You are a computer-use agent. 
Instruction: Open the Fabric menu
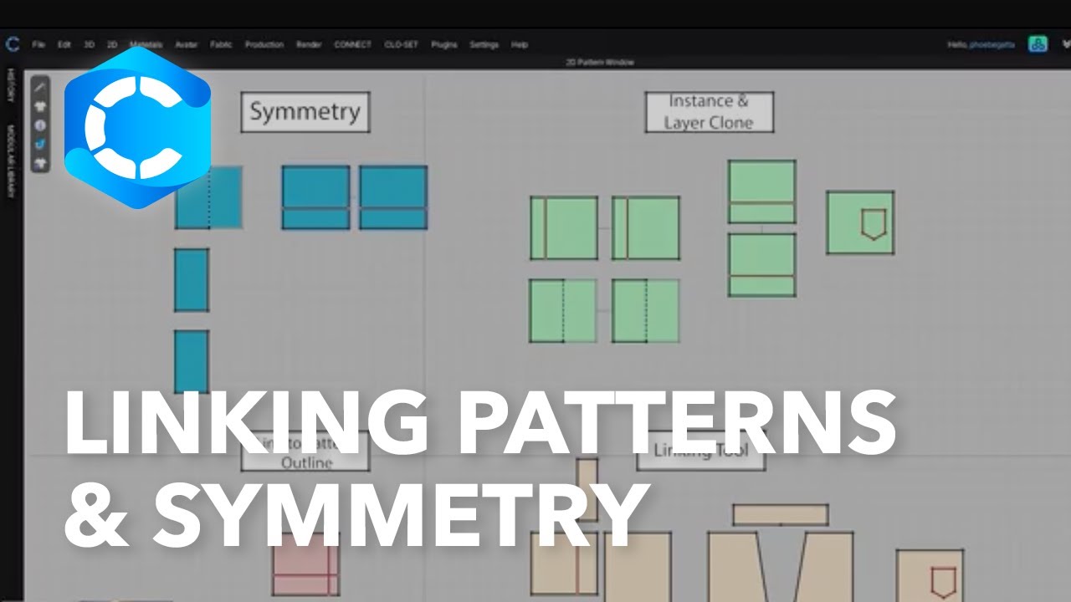221,44
